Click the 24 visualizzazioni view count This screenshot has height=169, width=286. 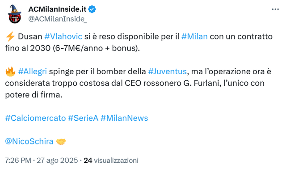click(x=111, y=161)
